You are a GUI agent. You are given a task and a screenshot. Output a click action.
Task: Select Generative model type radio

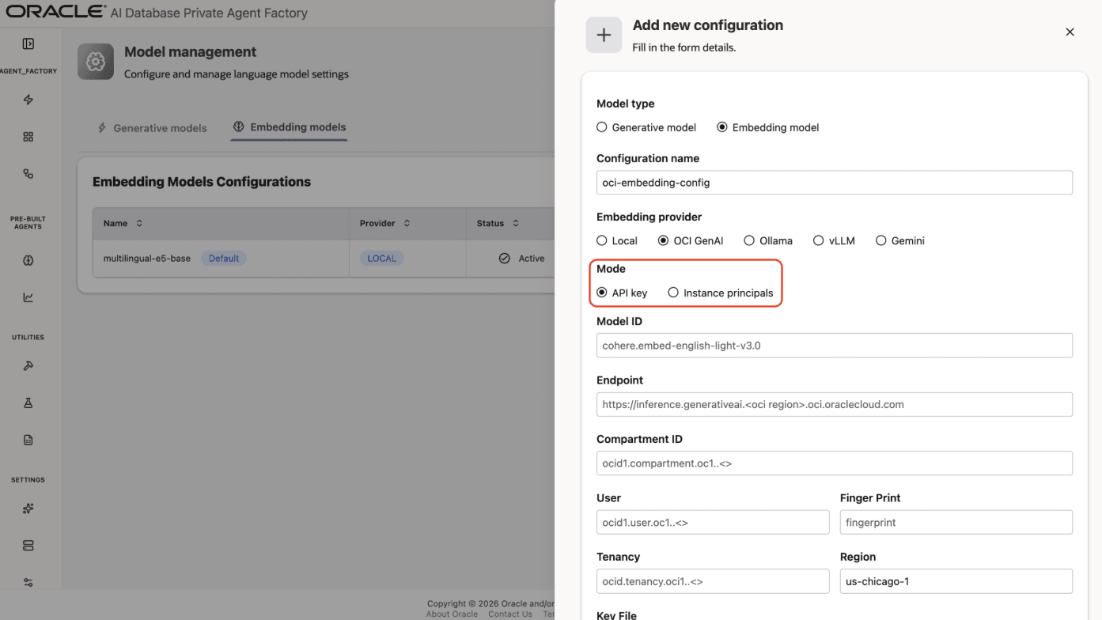tap(601, 127)
